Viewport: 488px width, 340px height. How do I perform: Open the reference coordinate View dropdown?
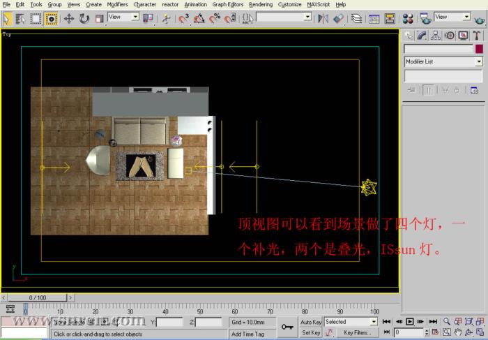coord(123,17)
